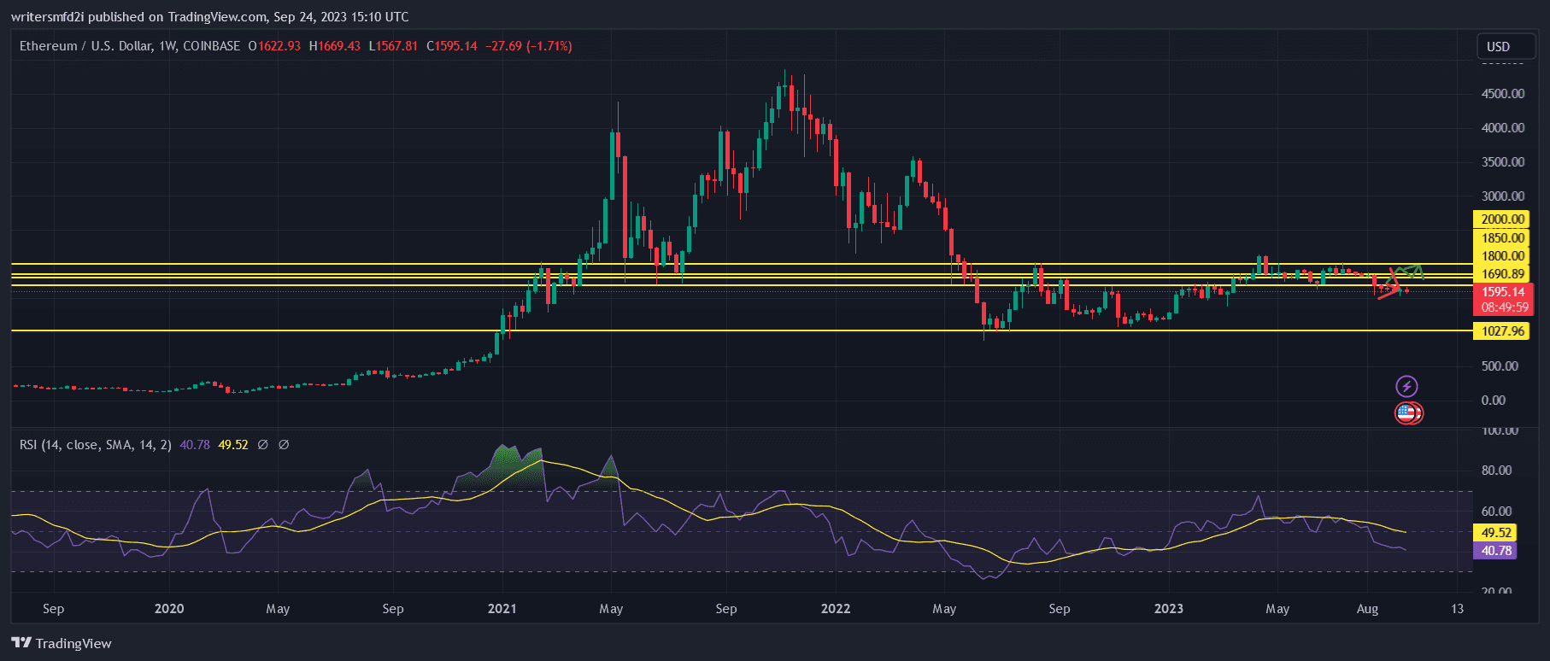The width and height of the screenshot is (1550, 661).
Task: Click the TradingView logo in the footer
Action: tap(62, 643)
